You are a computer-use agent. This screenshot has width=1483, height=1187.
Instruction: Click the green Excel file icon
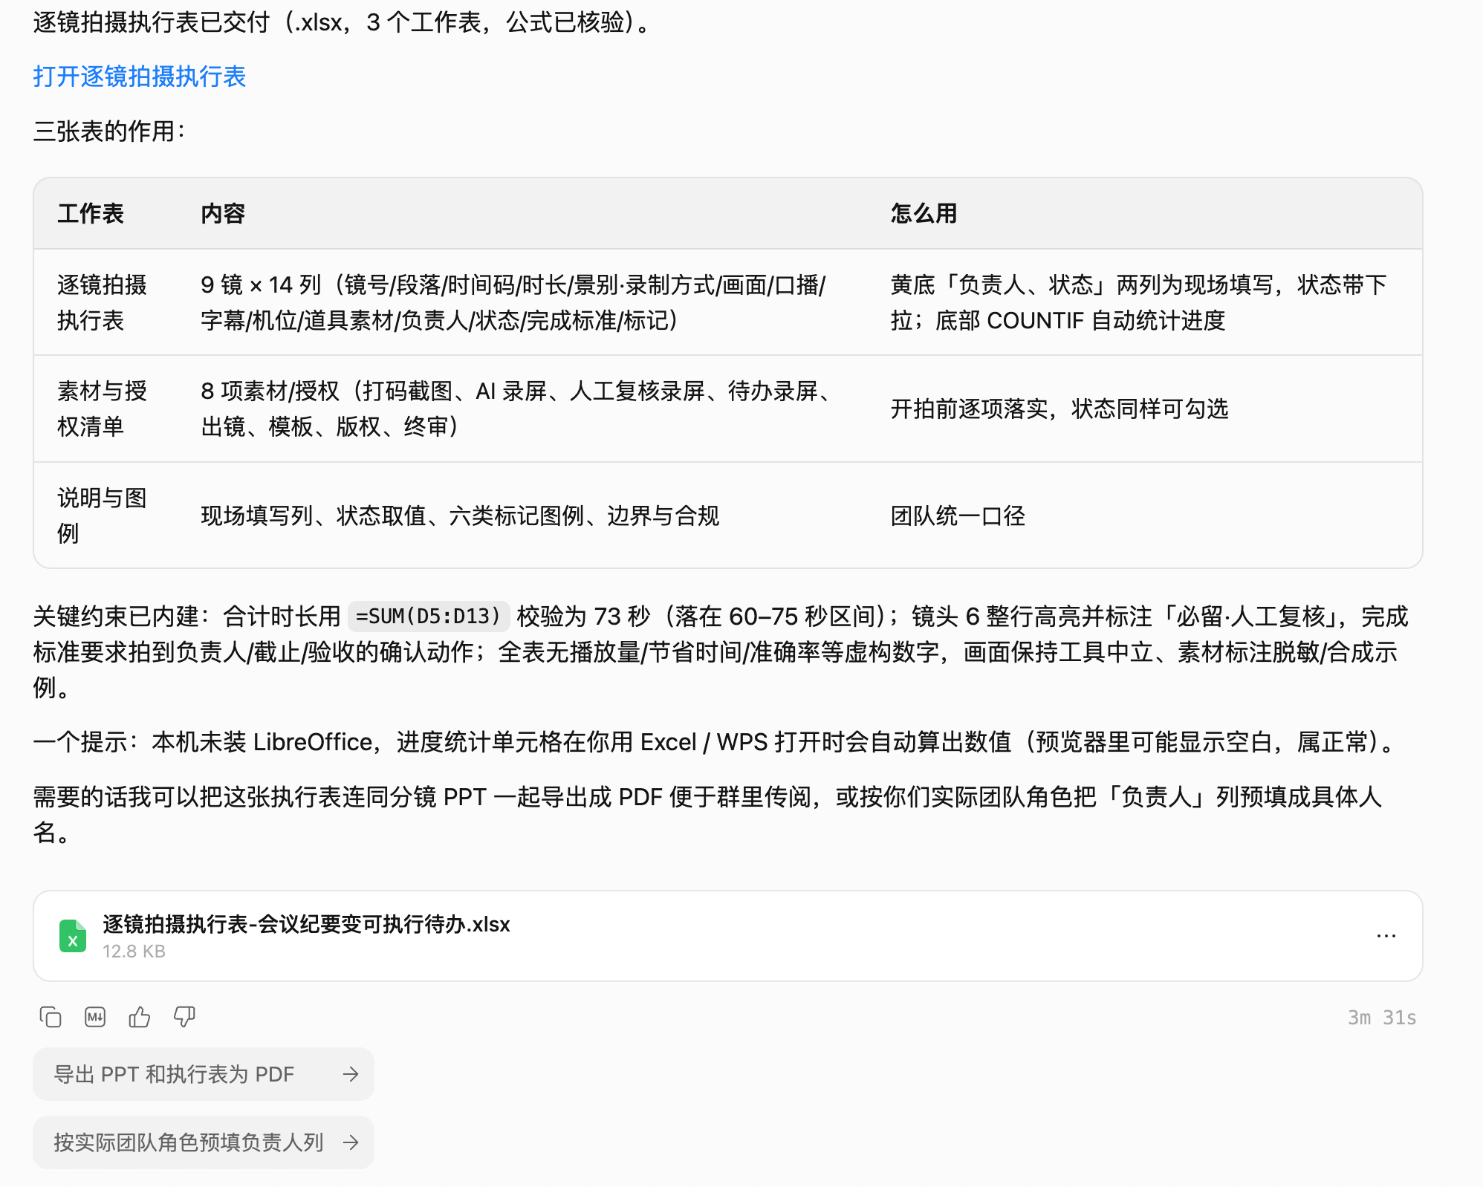pyautogui.click(x=73, y=936)
